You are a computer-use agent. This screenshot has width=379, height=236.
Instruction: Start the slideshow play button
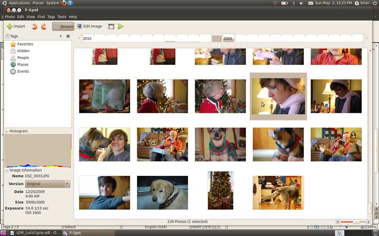pyautogui.click(x=121, y=26)
